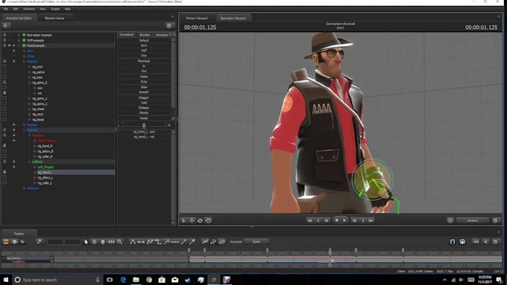Choose the viewport selection arrow tool

click(x=183, y=220)
